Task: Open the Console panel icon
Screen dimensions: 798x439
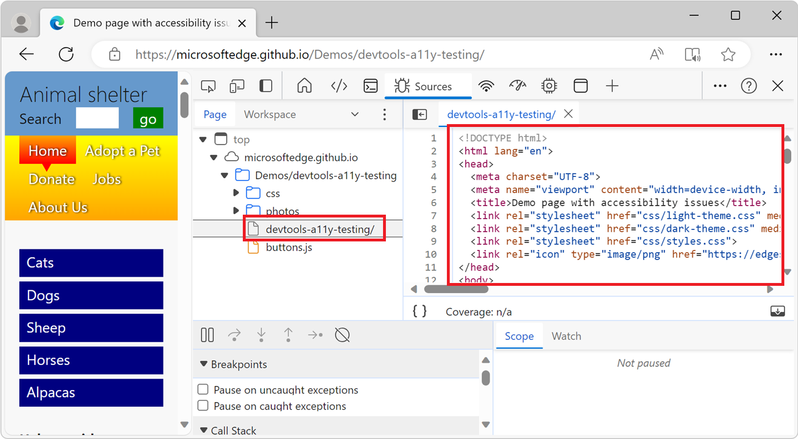Action: tap(370, 85)
